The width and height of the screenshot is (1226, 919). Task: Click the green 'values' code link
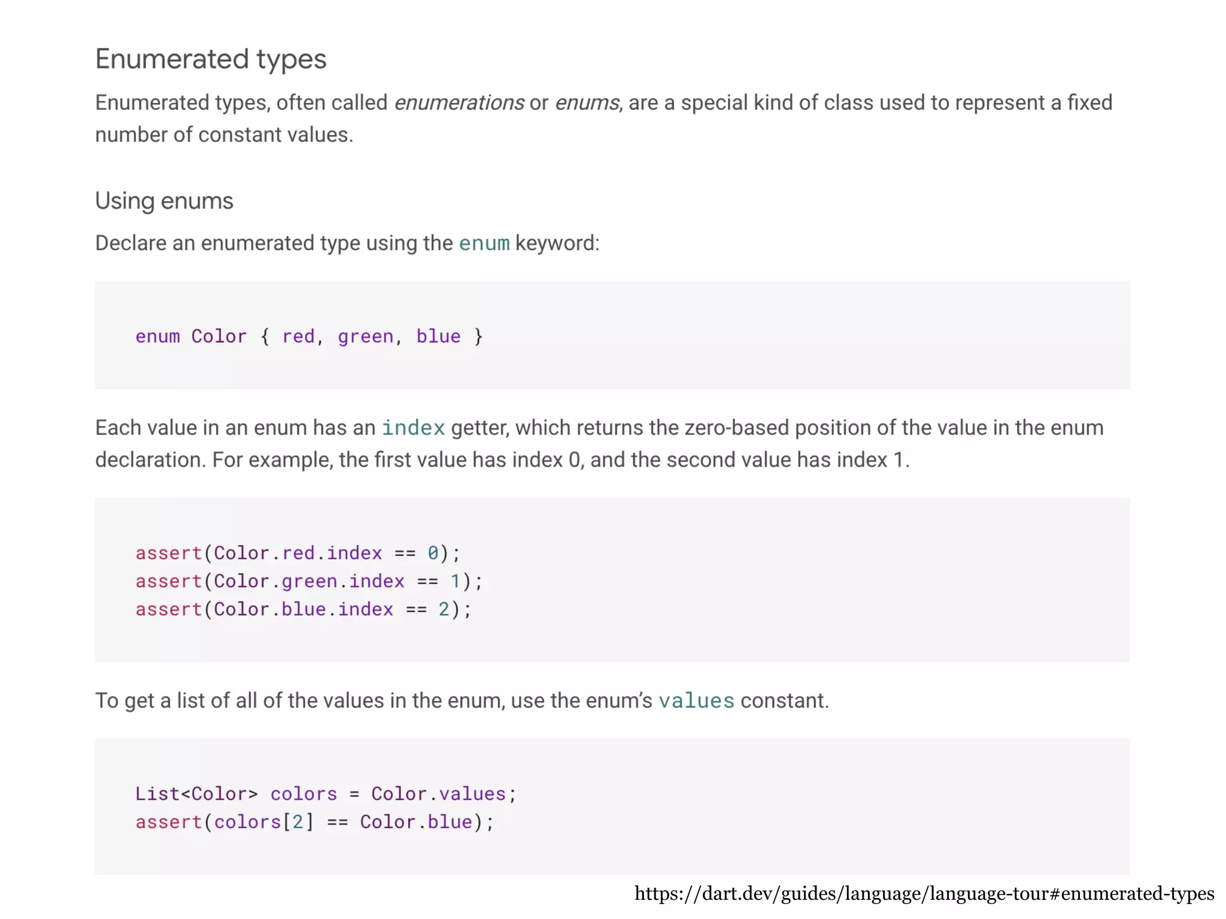pyautogui.click(x=696, y=701)
